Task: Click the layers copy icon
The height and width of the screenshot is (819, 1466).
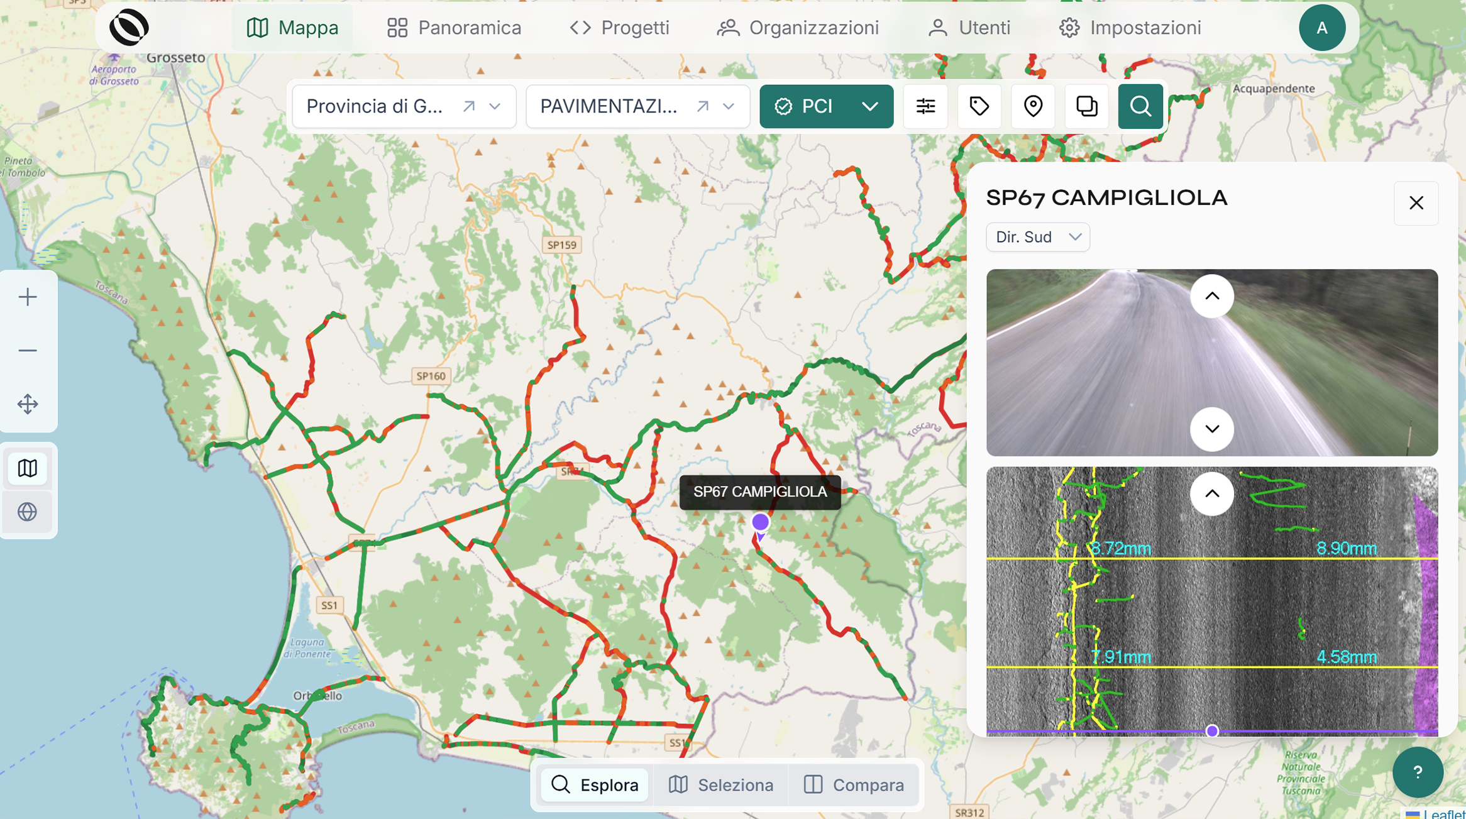Action: 1087,106
